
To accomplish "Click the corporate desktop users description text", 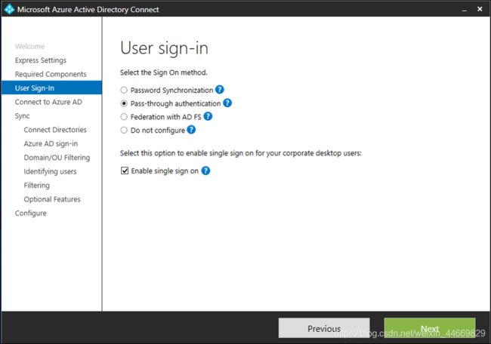I will (241, 153).
